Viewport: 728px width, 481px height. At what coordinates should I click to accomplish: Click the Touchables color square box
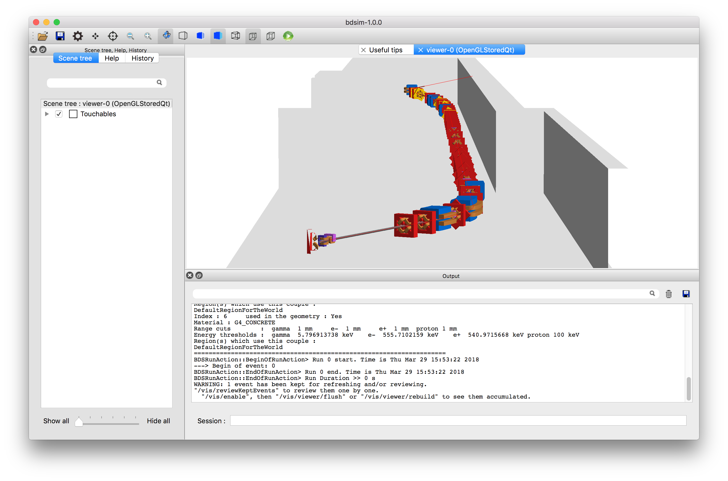73,114
